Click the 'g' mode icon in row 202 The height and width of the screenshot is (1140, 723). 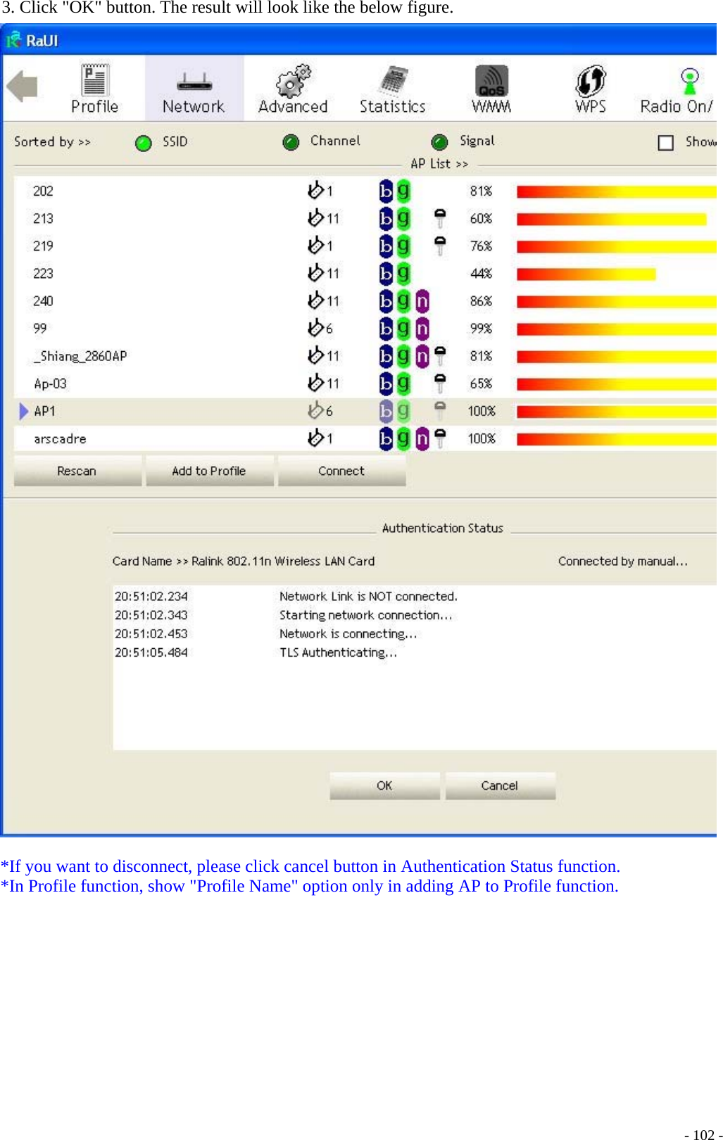(403, 191)
